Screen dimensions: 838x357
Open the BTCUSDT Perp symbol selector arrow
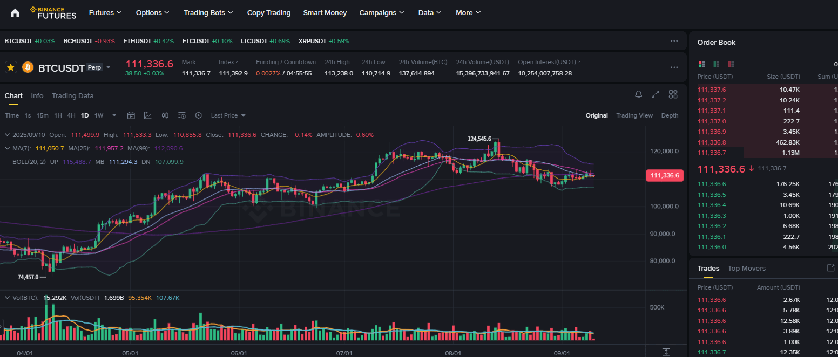click(109, 67)
